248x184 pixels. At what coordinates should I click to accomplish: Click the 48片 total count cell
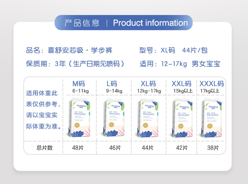78,148
